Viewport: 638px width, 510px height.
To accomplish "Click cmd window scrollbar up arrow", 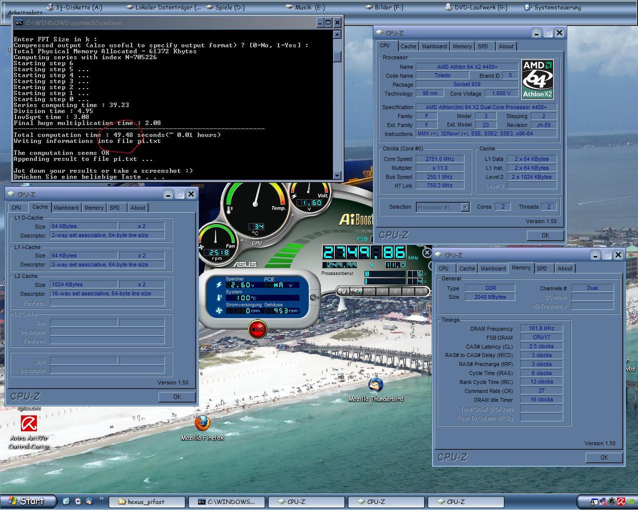I will pos(337,34).
